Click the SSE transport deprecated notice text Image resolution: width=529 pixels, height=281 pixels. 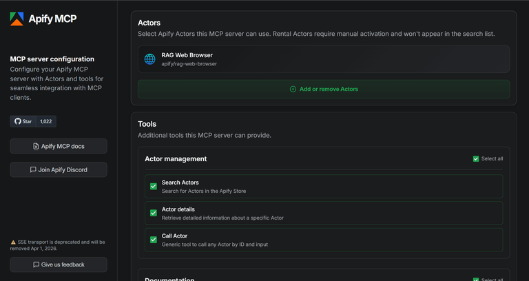point(58,245)
